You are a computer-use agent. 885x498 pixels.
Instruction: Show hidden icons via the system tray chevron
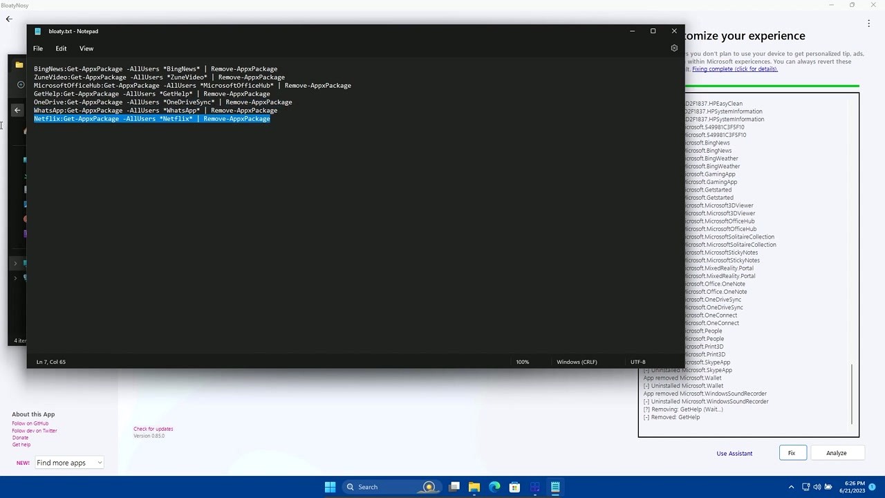pyautogui.click(x=791, y=486)
